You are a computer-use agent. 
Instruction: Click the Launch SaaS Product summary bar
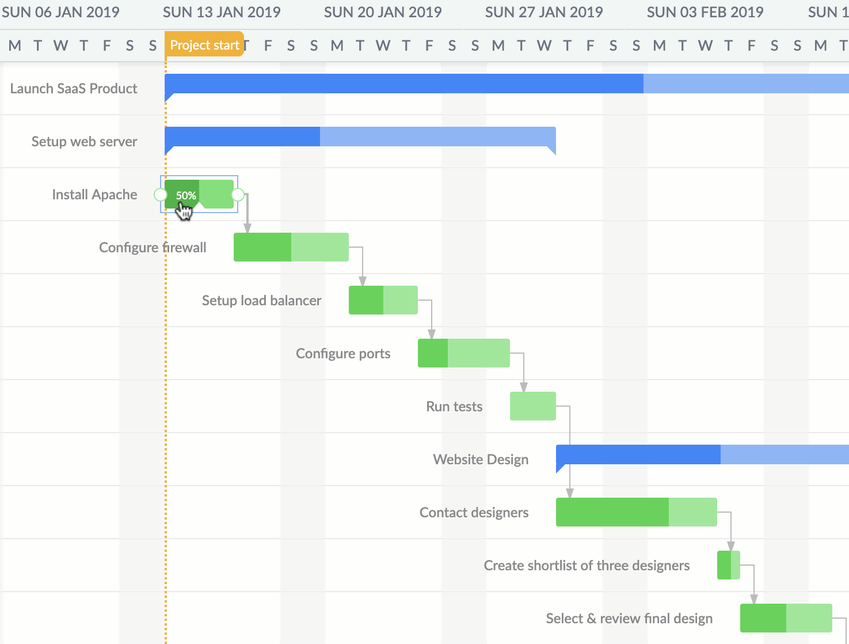click(403, 82)
